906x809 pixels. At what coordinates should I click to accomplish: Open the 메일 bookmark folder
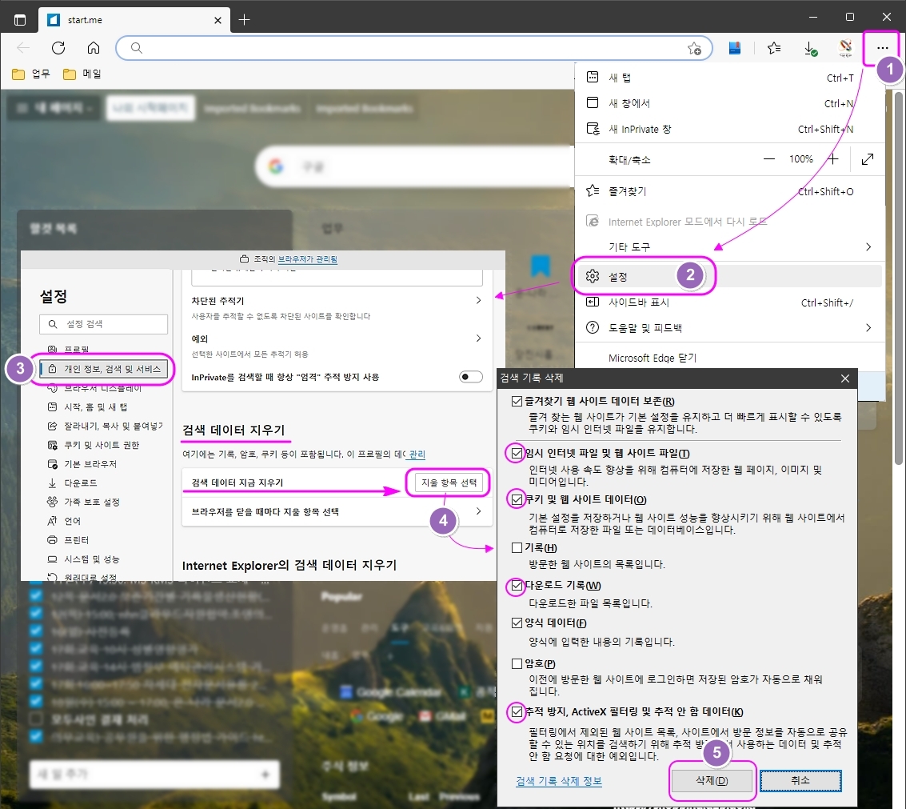[x=82, y=74]
